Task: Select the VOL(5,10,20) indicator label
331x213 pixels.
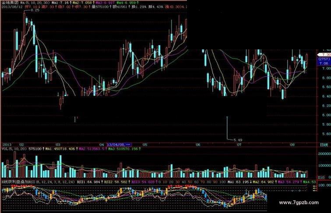Action: [14, 149]
